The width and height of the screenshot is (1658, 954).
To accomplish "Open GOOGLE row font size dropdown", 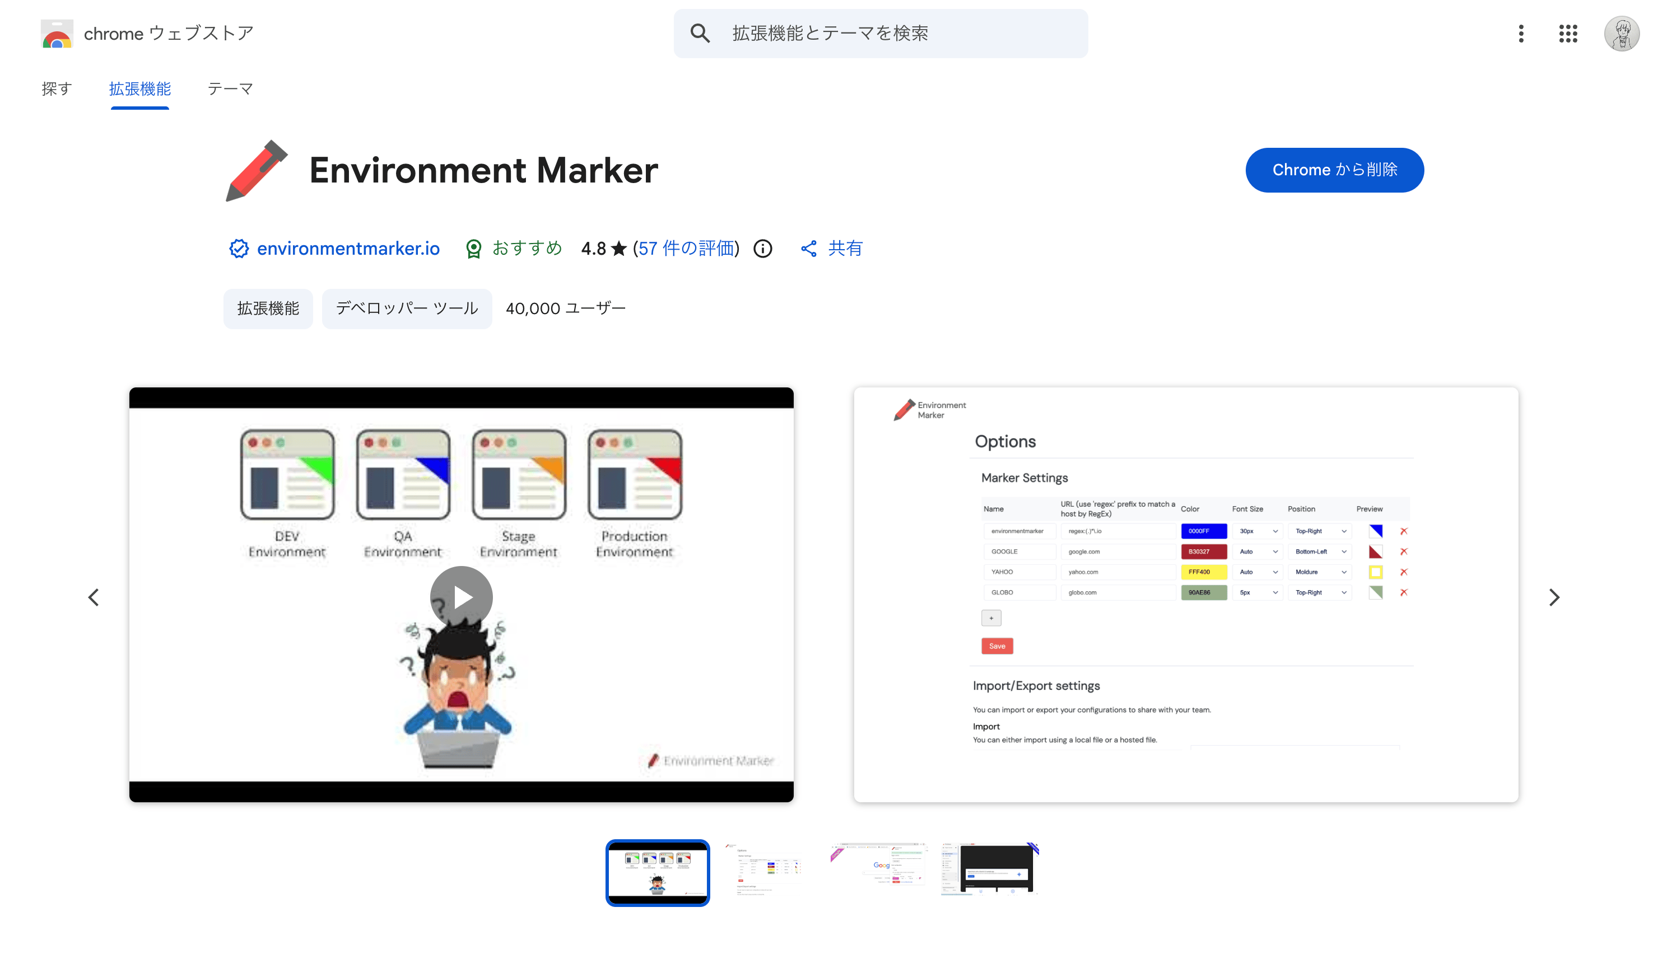I will point(1257,551).
